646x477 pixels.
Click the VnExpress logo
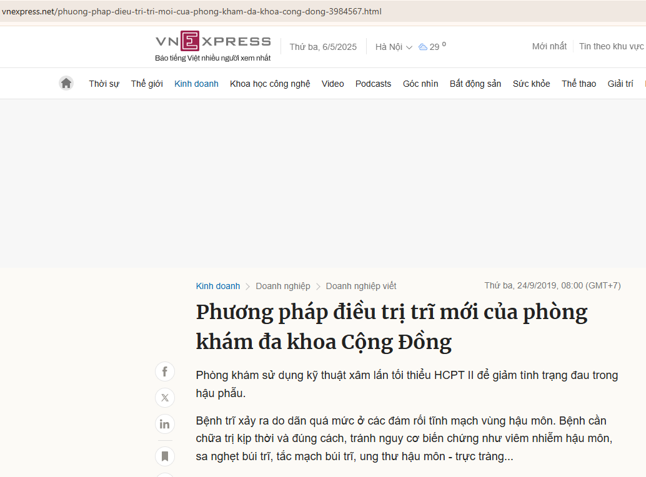213,42
